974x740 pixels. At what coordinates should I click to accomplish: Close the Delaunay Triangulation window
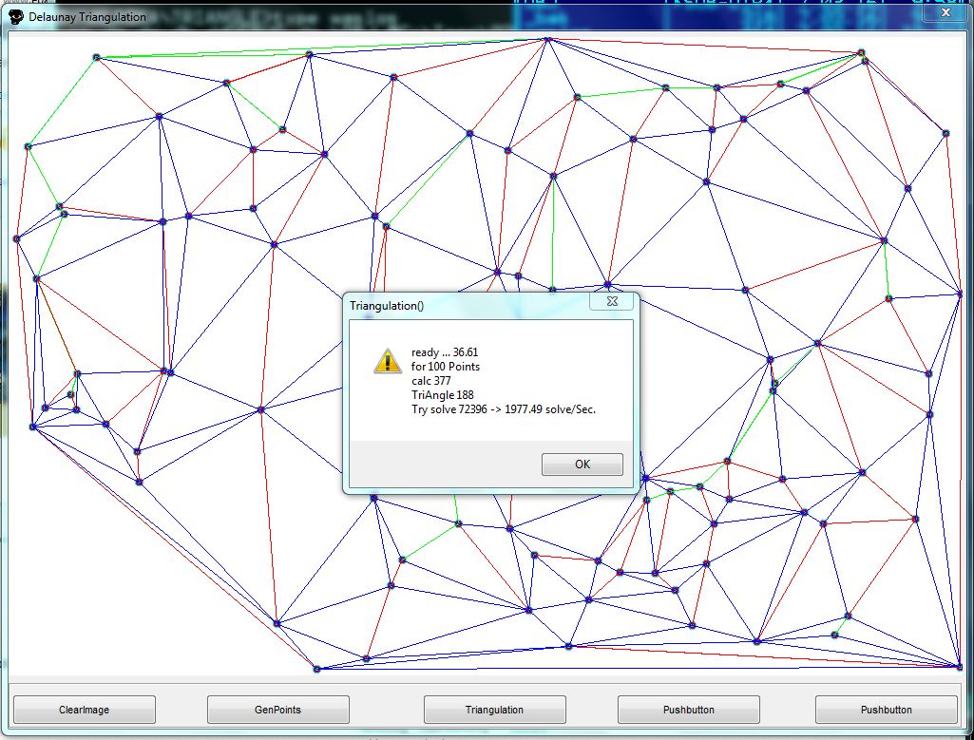pos(945,13)
